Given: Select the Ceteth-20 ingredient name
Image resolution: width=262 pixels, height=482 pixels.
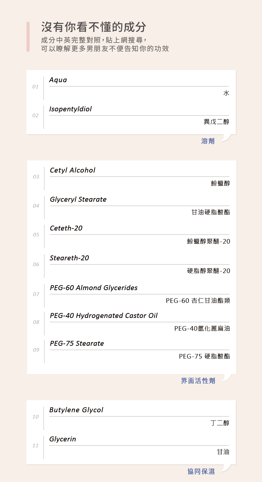Looking at the screenshot, I should pyautogui.click(x=66, y=228).
